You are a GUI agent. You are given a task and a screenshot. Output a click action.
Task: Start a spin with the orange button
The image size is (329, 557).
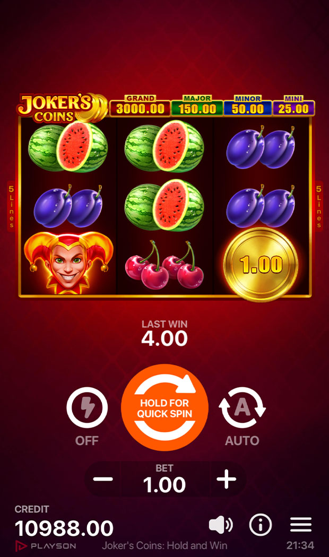164,407
